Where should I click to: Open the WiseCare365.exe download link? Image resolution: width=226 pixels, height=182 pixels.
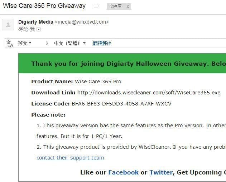149,93
